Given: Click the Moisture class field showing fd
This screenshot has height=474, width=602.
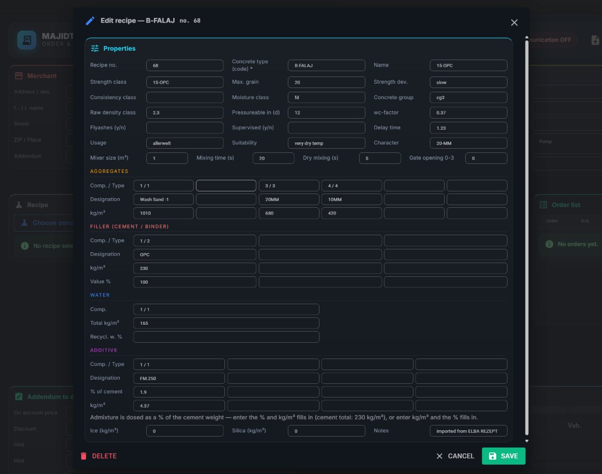Looking at the screenshot, I should point(326,98).
